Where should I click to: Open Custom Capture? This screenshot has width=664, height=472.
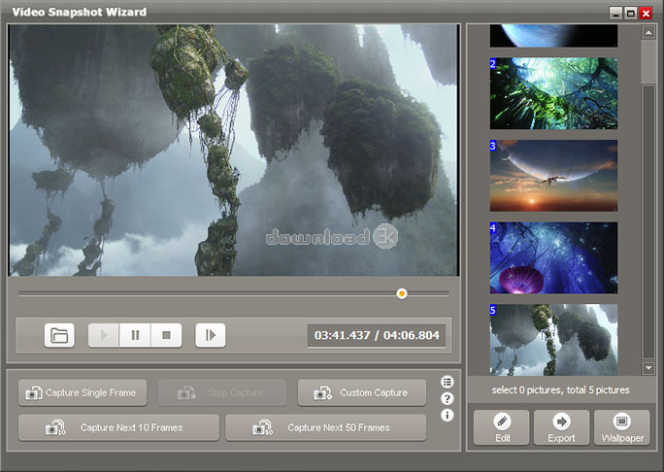(x=362, y=392)
